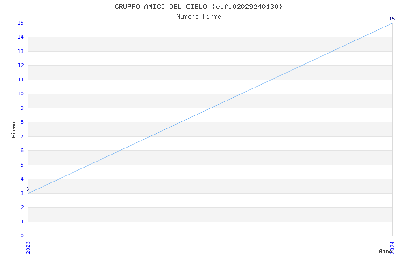The image size is (397, 256).
Task: Click the y-axis tick label 10
Action: pos(21,94)
